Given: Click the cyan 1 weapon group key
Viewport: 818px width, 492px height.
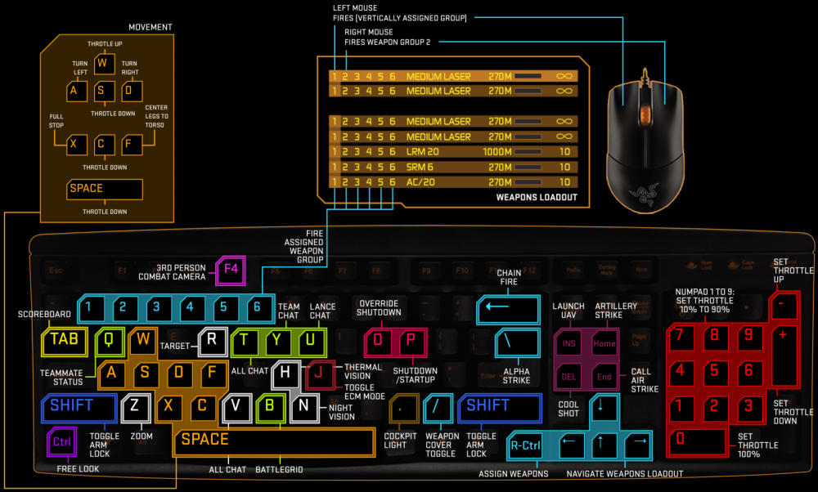Looking at the screenshot, I should pyautogui.click(x=92, y=310).
